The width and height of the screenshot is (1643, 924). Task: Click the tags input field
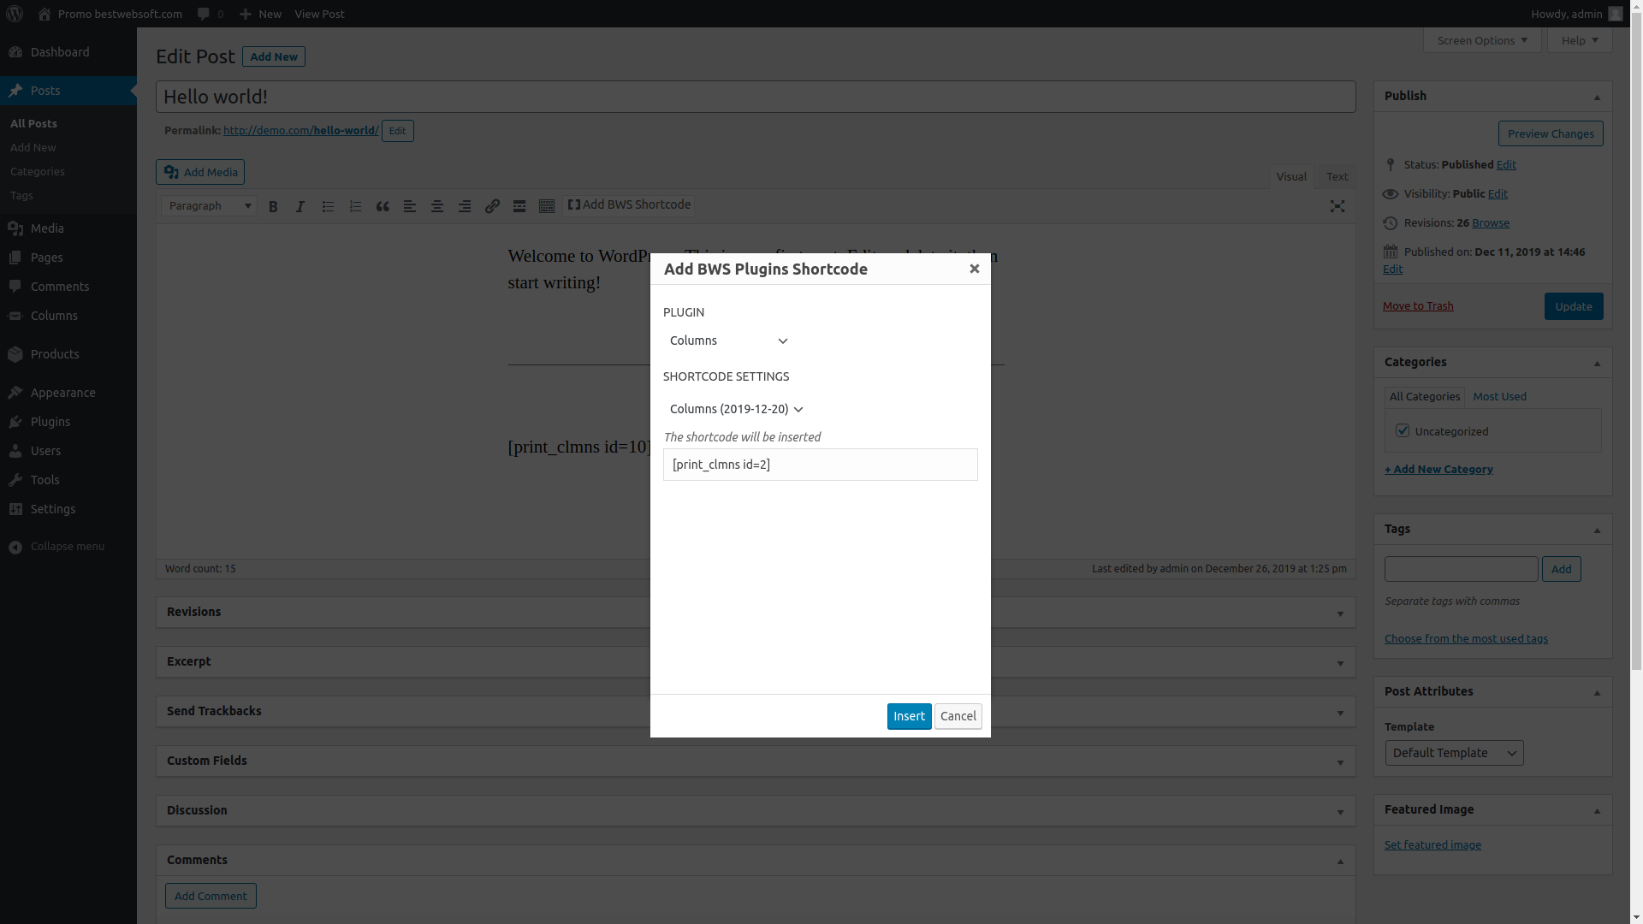click(1462, 569)
